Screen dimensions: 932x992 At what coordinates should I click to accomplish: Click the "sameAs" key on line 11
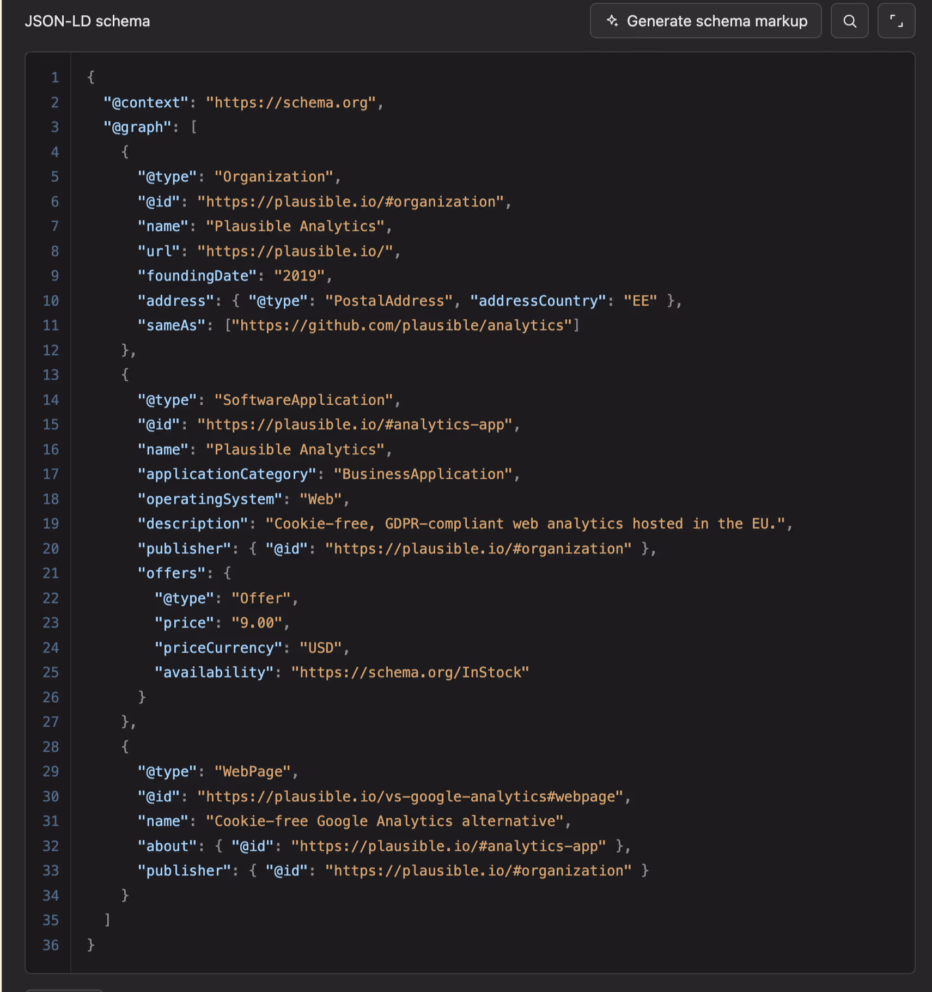[172, 325]
